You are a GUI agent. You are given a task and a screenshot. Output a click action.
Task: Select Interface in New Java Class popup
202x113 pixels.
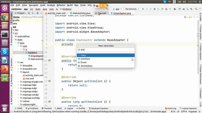point(106,59)
